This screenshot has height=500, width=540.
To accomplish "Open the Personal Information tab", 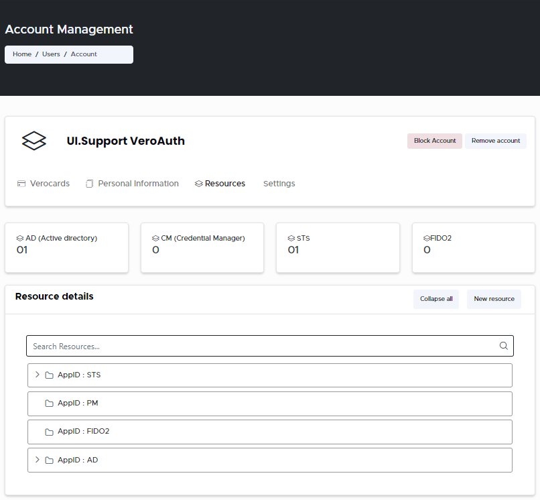I will [x=132, y=184].
